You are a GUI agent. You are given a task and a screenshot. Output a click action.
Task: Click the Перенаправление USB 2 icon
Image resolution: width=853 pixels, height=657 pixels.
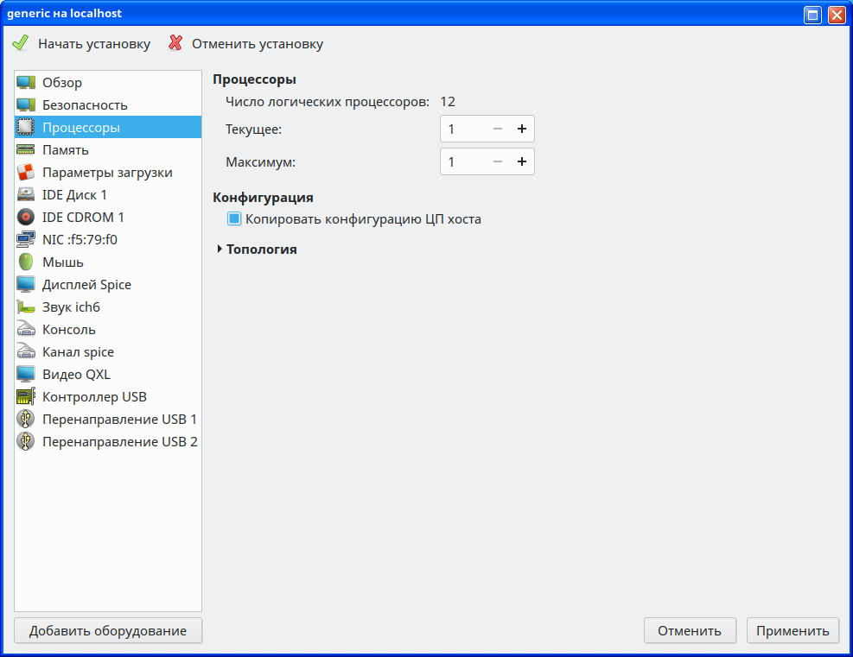(x=26, y=442)
